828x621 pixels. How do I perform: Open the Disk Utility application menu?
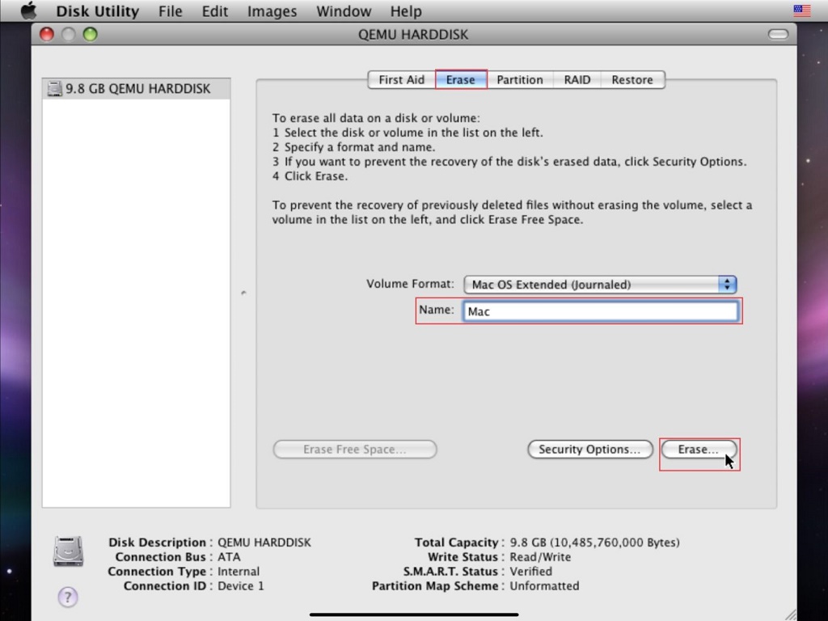point(98,11)
